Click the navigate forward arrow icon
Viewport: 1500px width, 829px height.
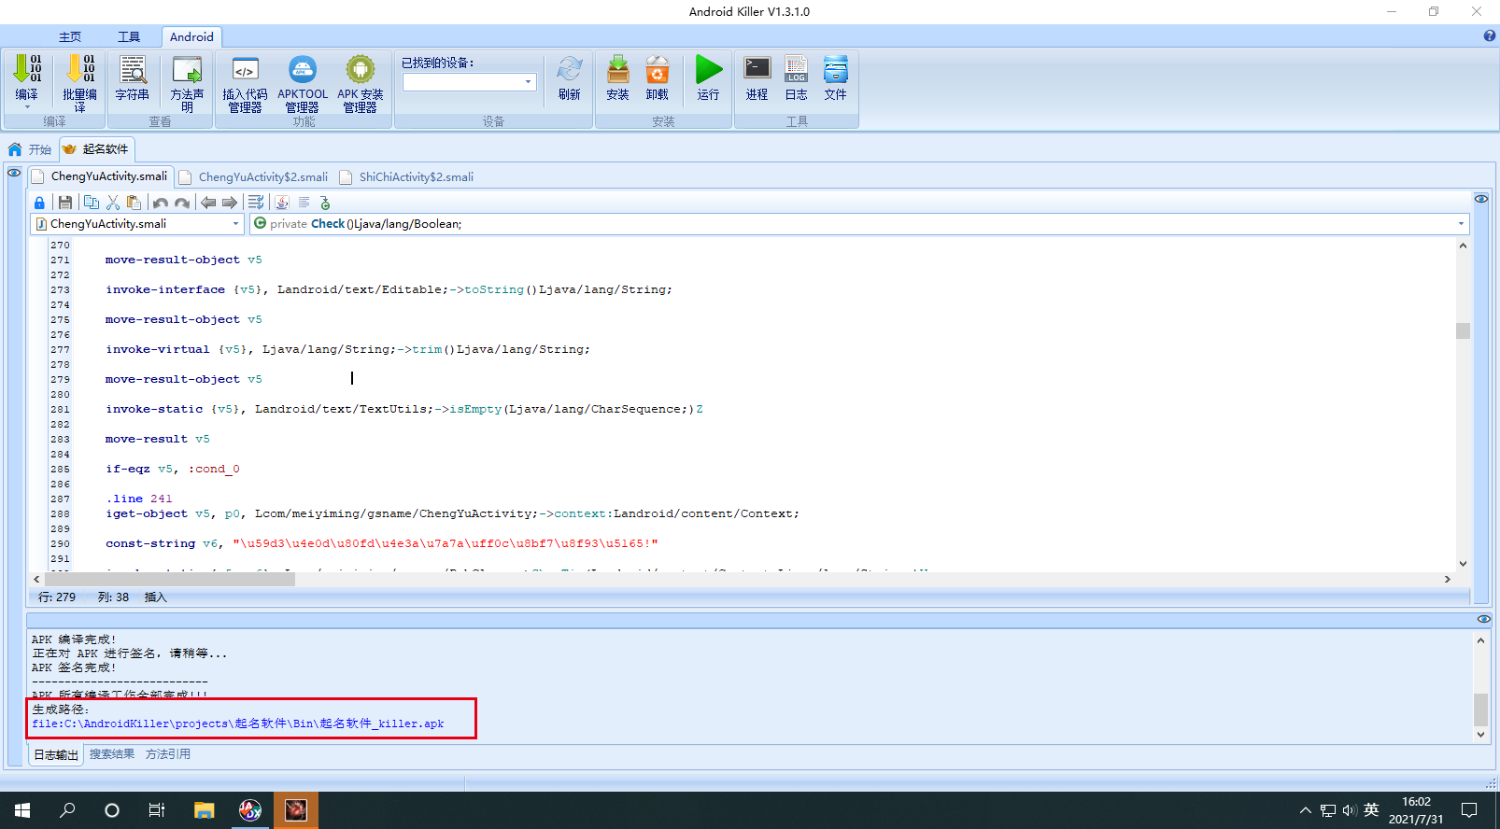[230, 203]
